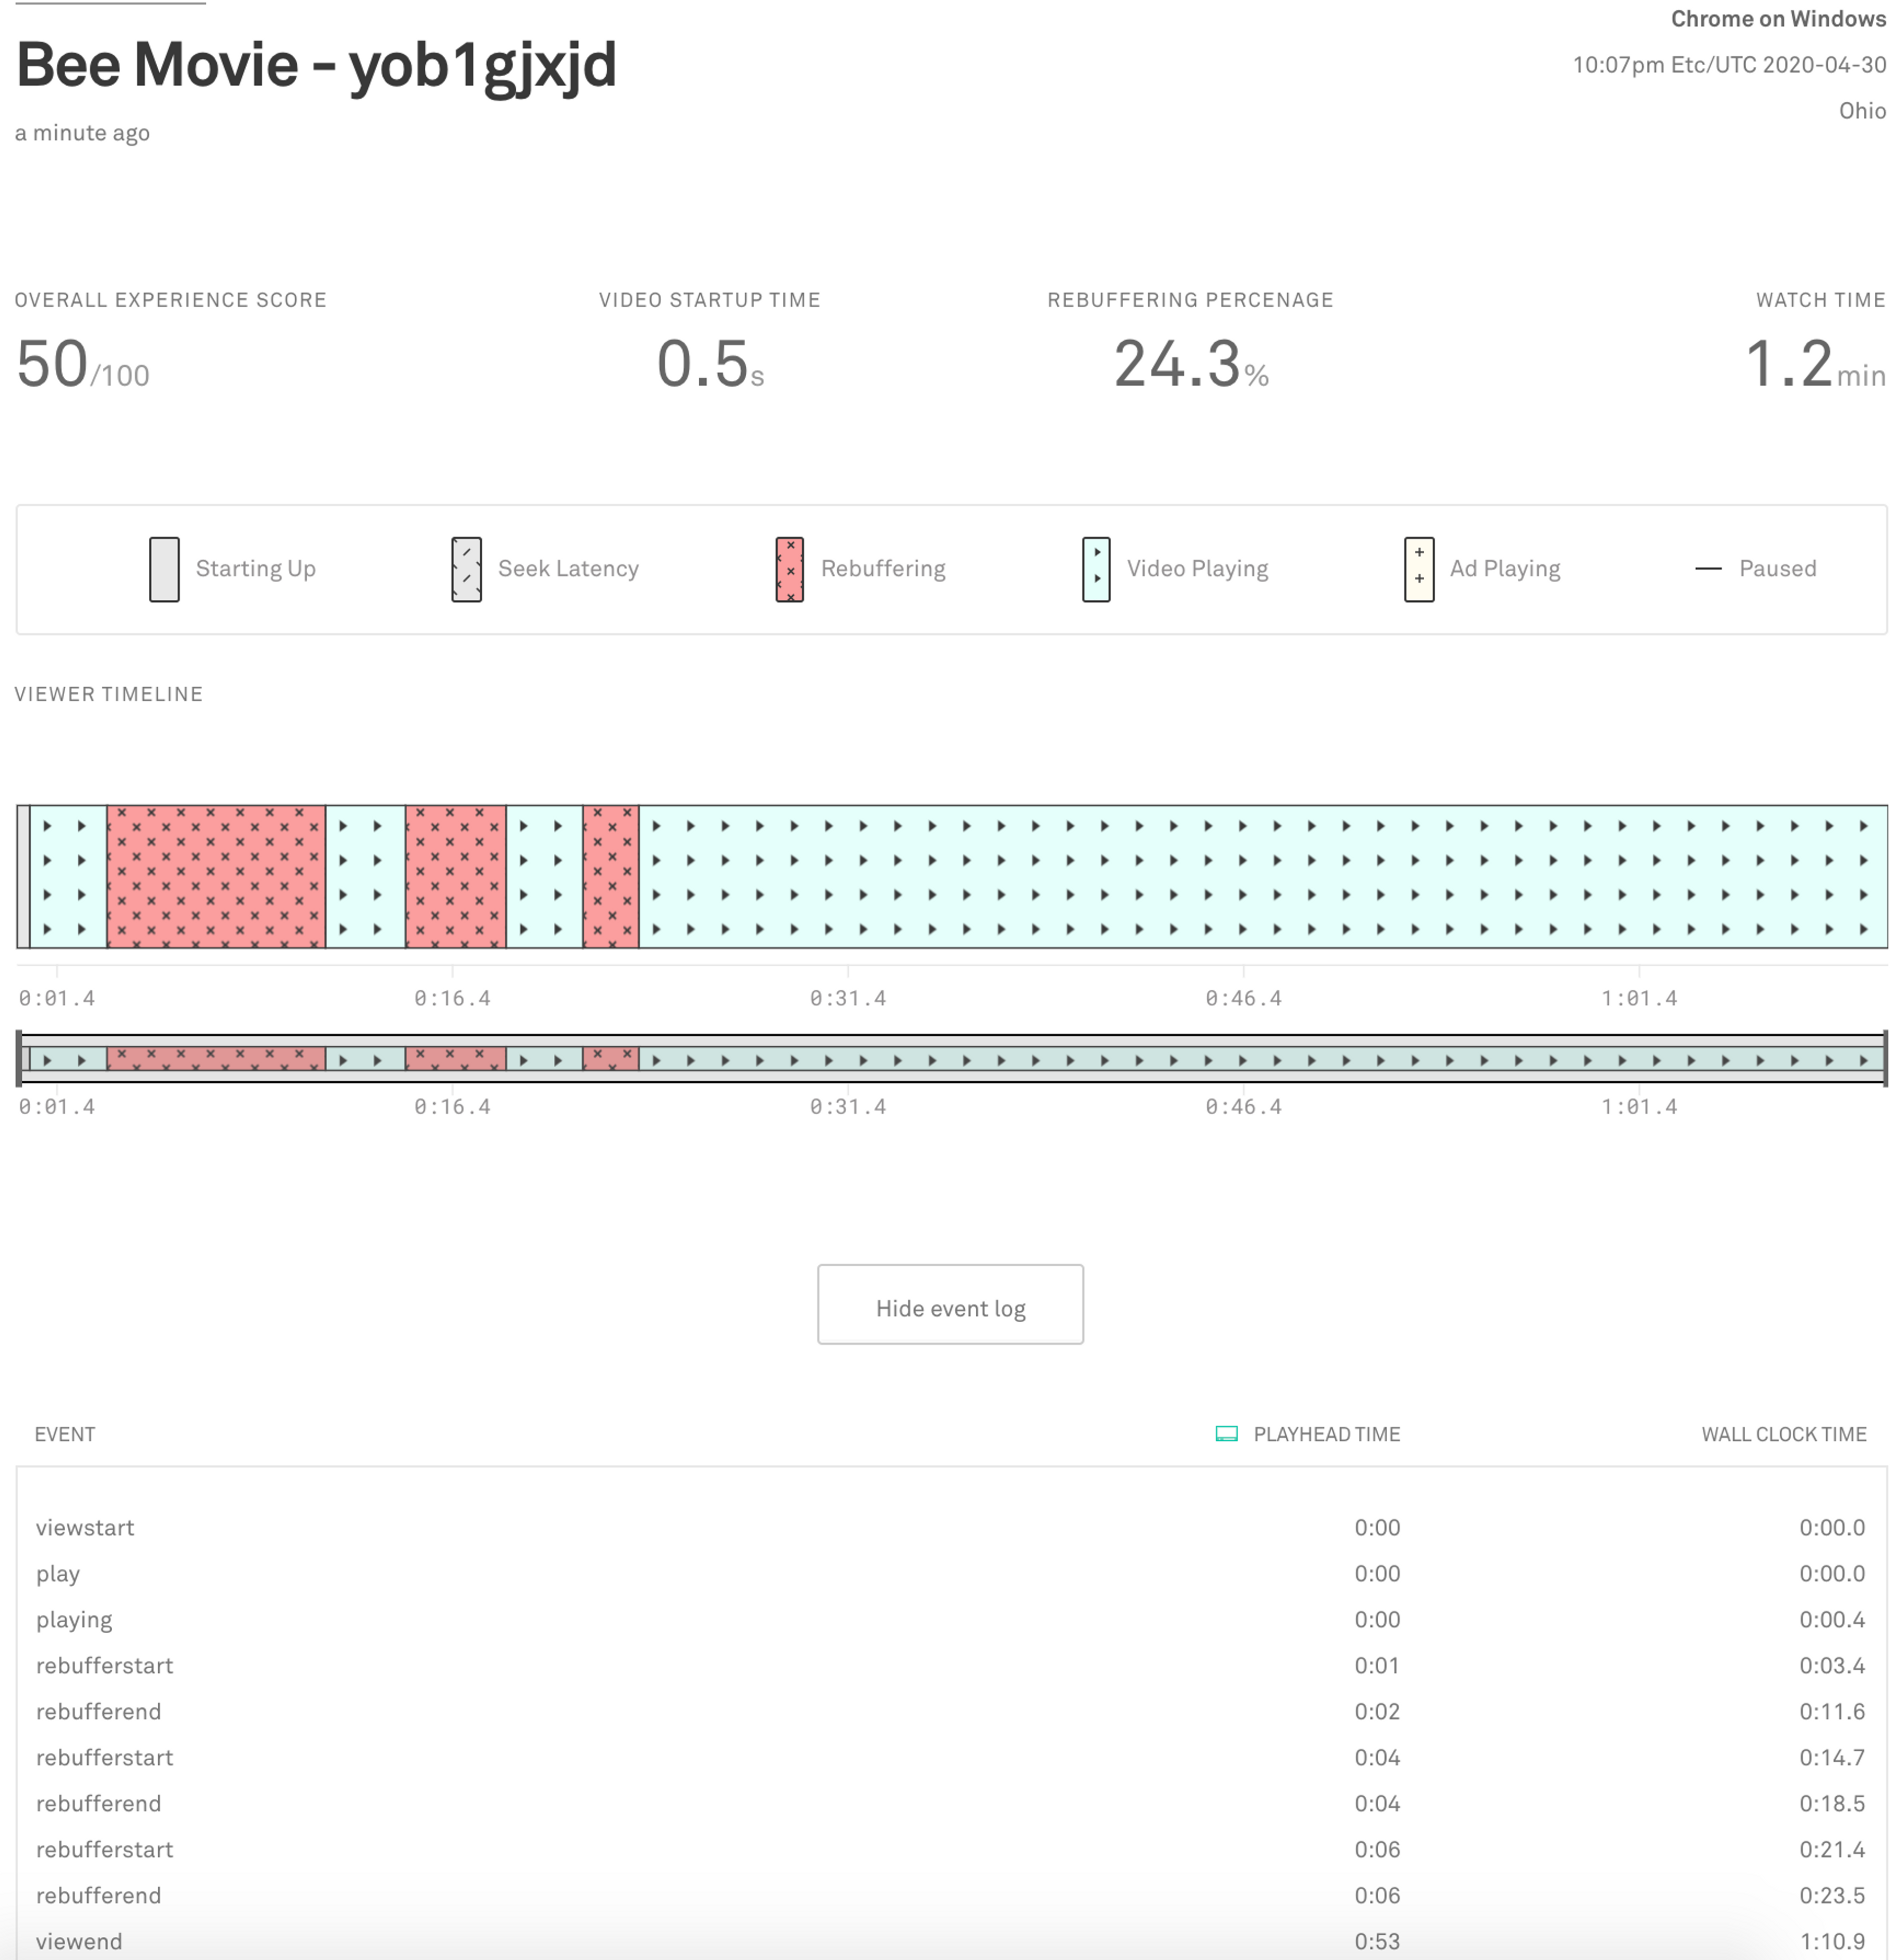The height and width of the screenshot is (1960, 1899).
Task: Click the gray starting up segment in timeline
Action: coord(23,876)
